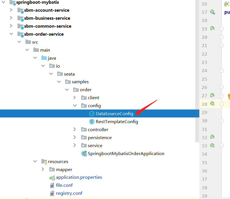Expand the service package
Image resolution: width=230 pixels, height=199 pixels.
(75, 145)
